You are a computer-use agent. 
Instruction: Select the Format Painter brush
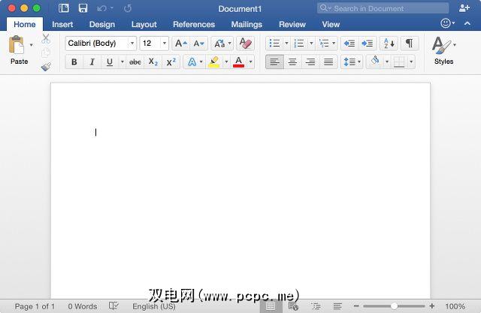46,67
